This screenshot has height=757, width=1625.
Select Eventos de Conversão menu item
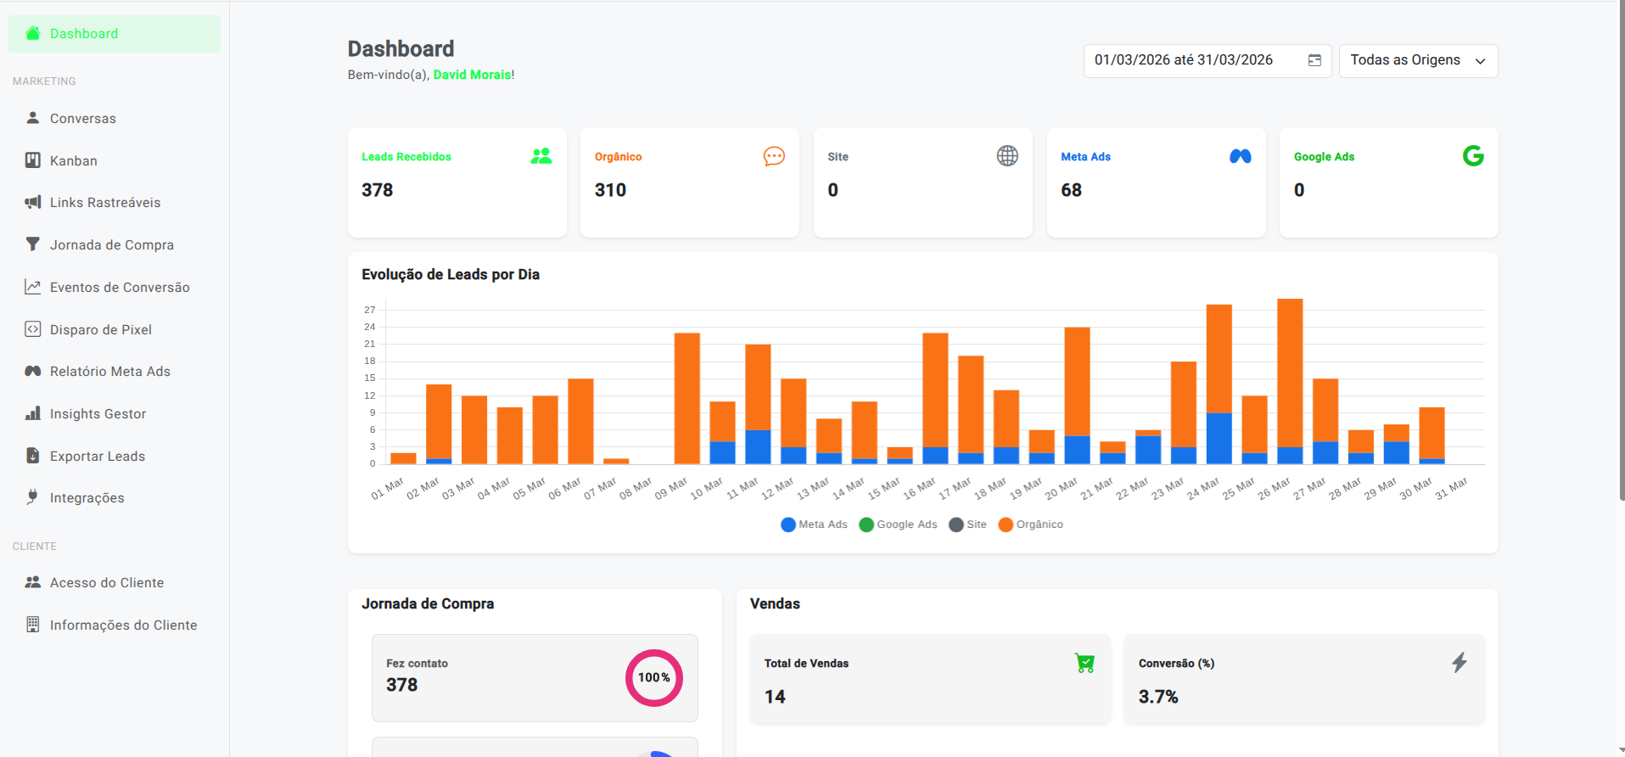click(x=115, y=287)
